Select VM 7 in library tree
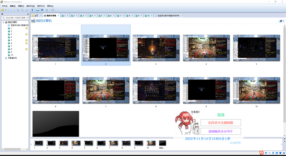The width and height of the screenshot is (286, 156). (x=10, y=46)
